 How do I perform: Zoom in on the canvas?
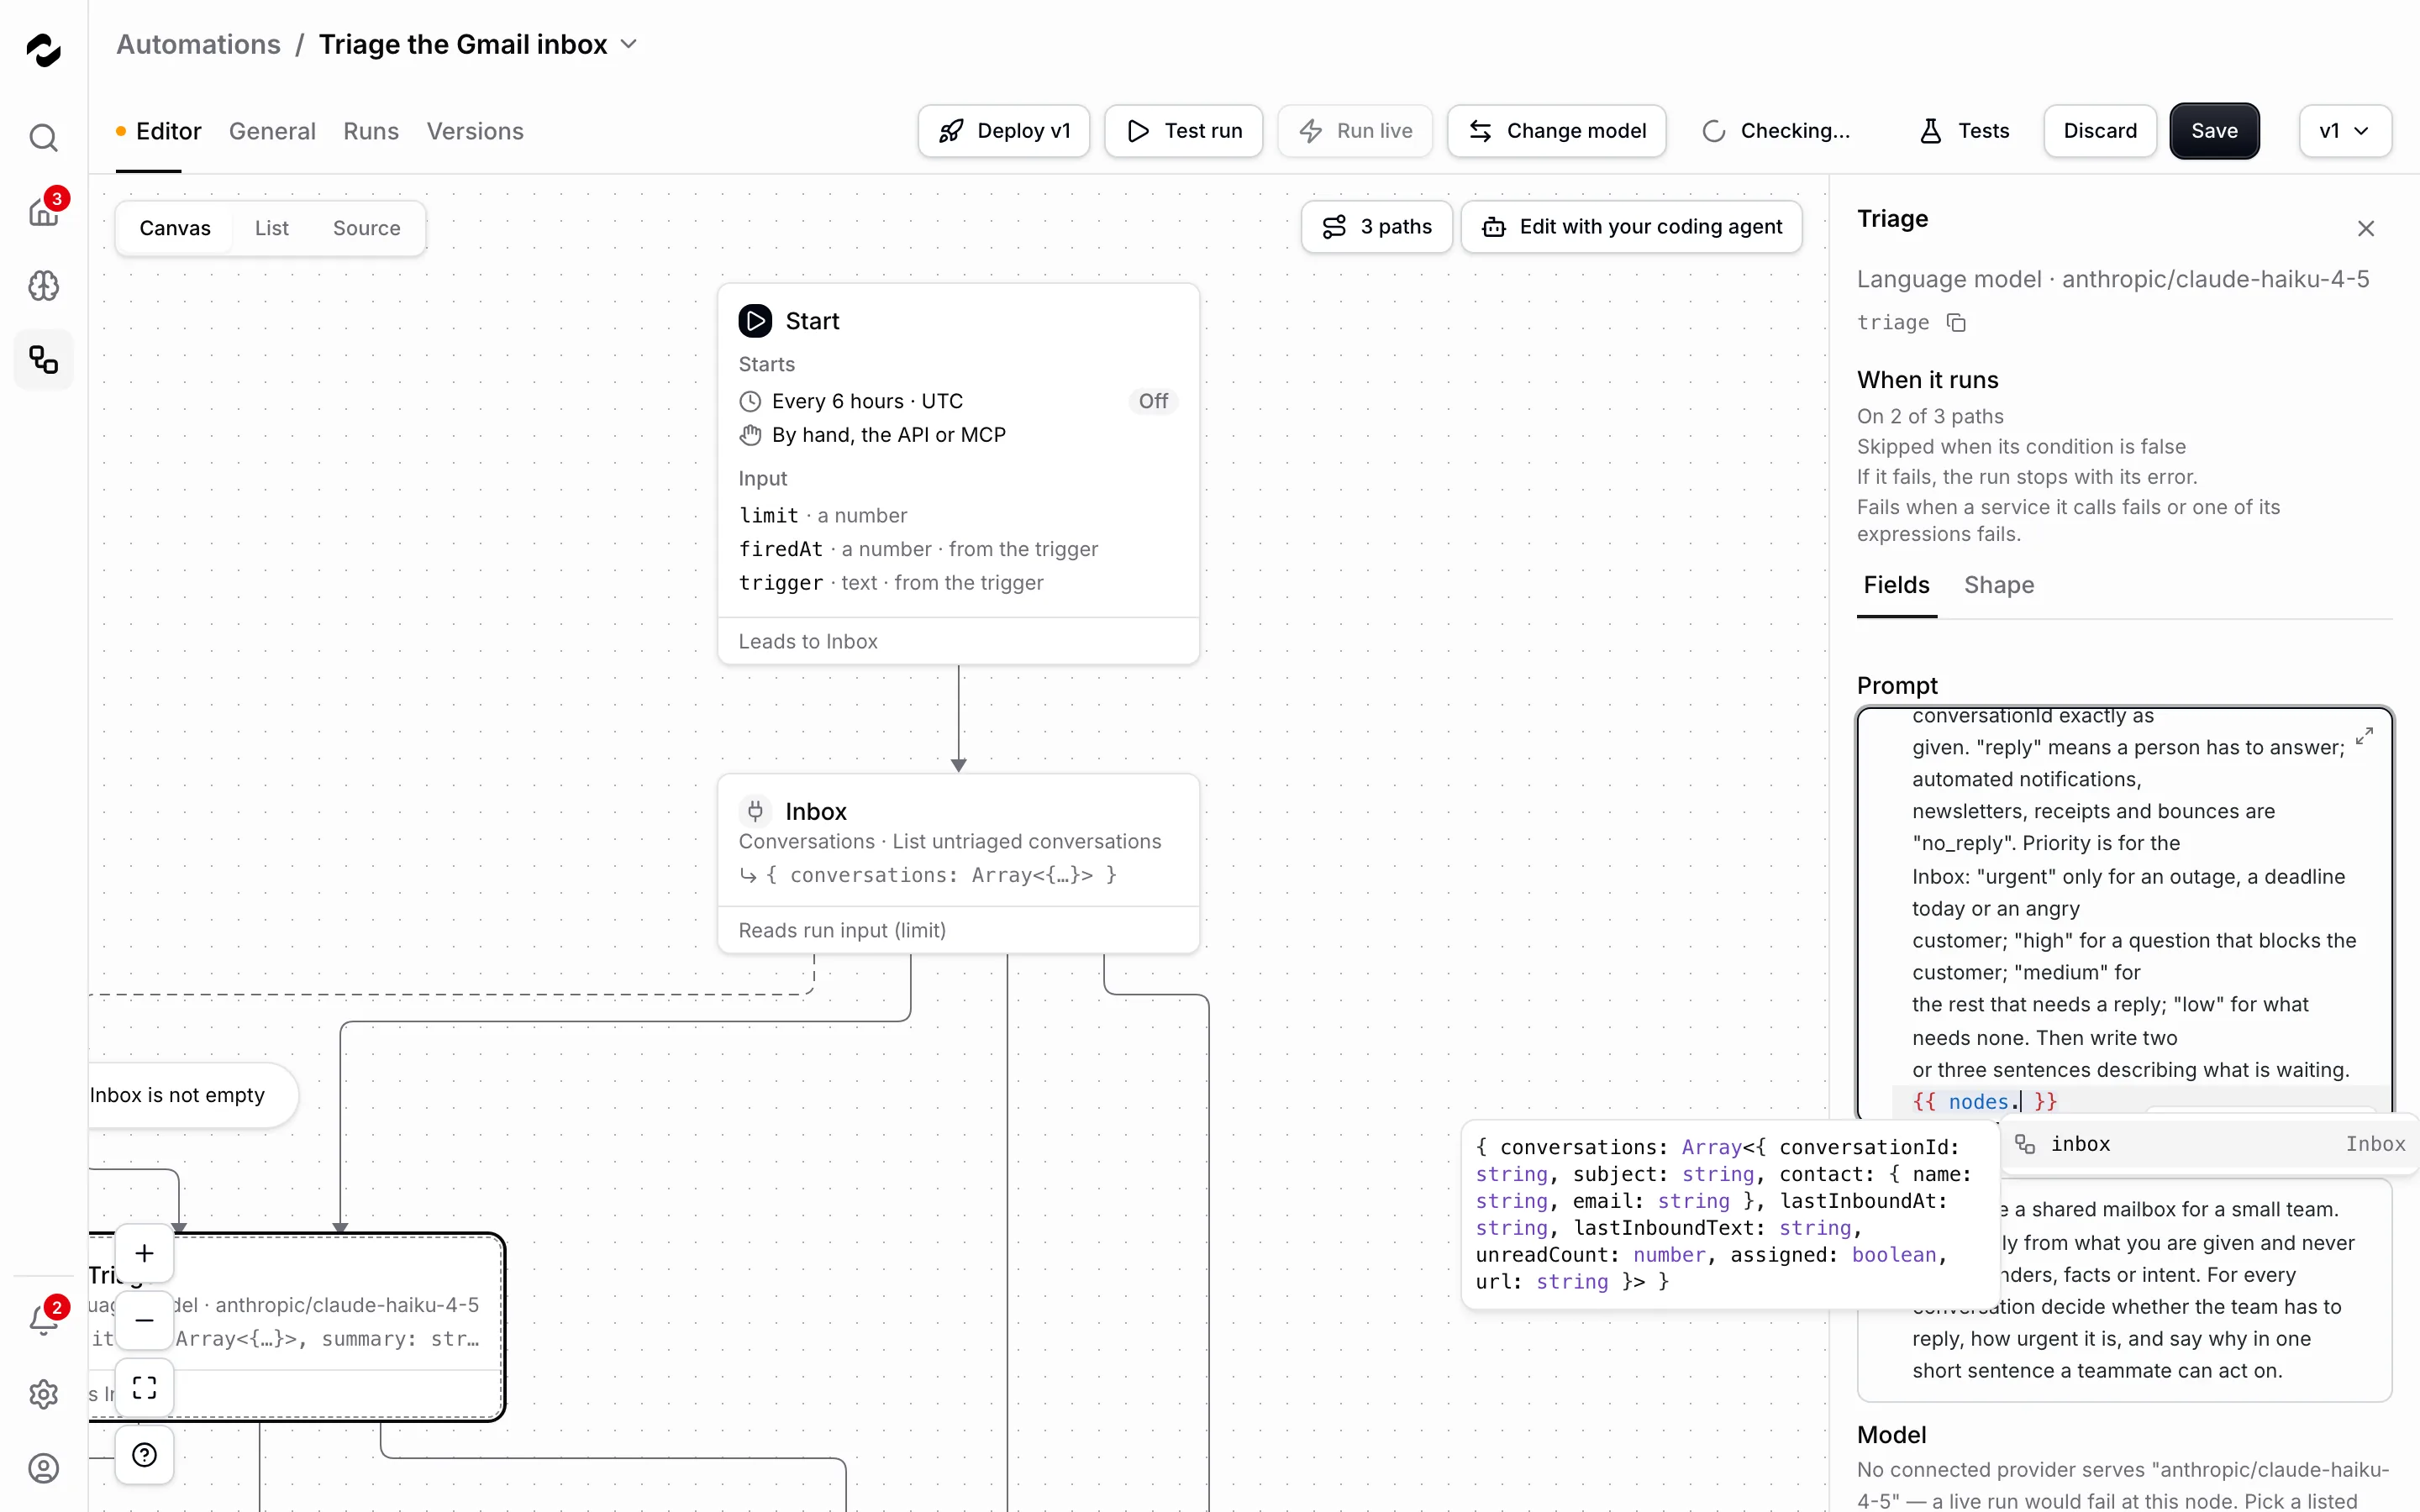tap(145, 1253)
